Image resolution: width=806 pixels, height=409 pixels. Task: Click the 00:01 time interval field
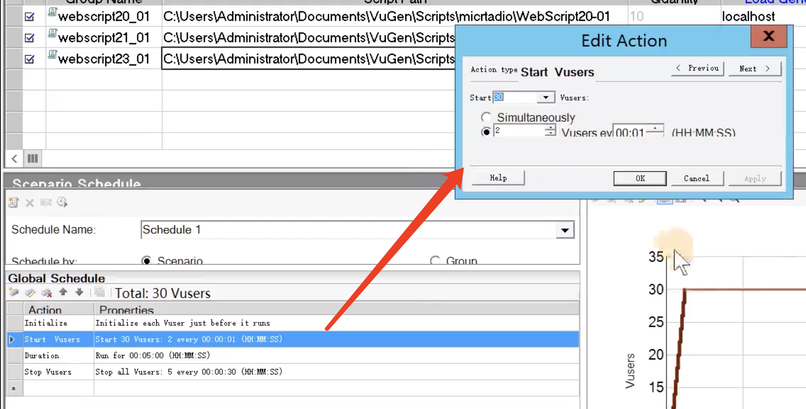(630, 132)
